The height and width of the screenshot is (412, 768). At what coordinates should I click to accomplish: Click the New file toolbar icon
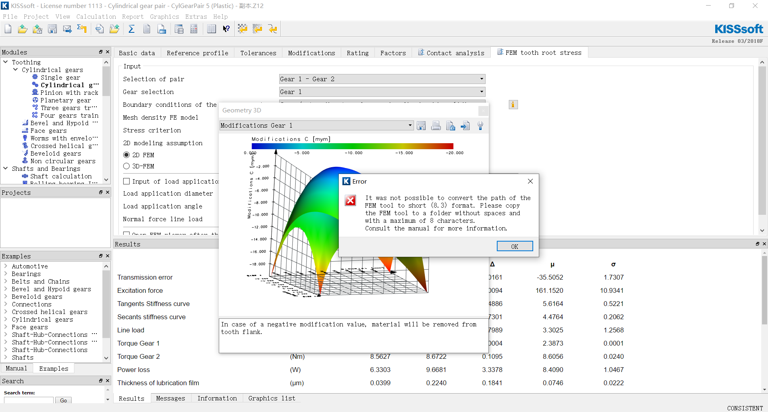[x=8, y=29]
